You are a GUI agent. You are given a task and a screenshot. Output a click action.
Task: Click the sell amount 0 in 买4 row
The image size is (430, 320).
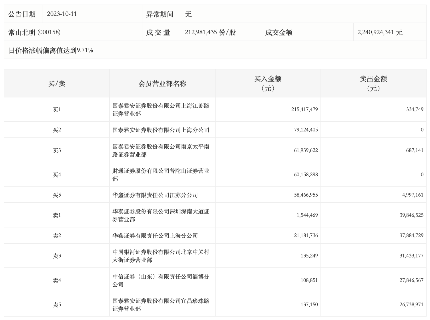pyautogui.click(x=422, y=175)
